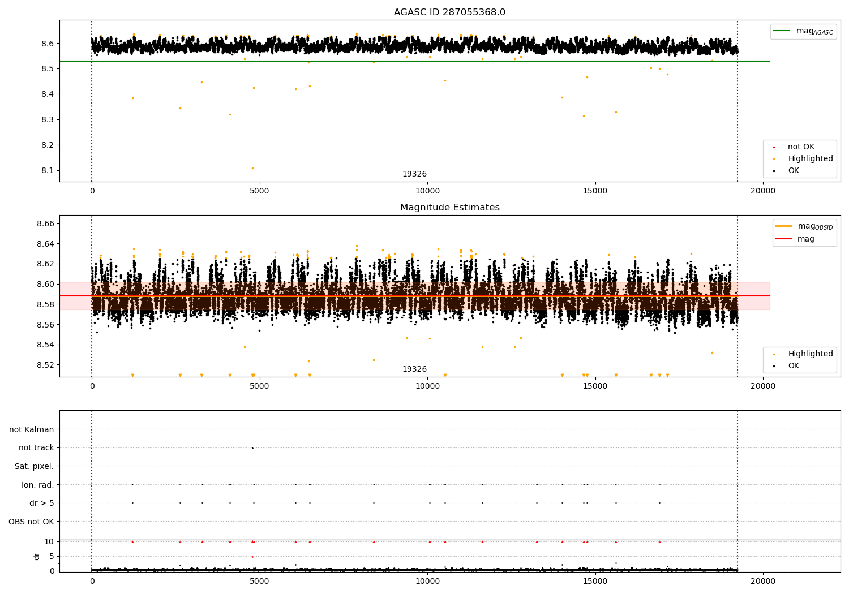Click the 'not OK' legend entry in top plot

(x=800, y=147)
